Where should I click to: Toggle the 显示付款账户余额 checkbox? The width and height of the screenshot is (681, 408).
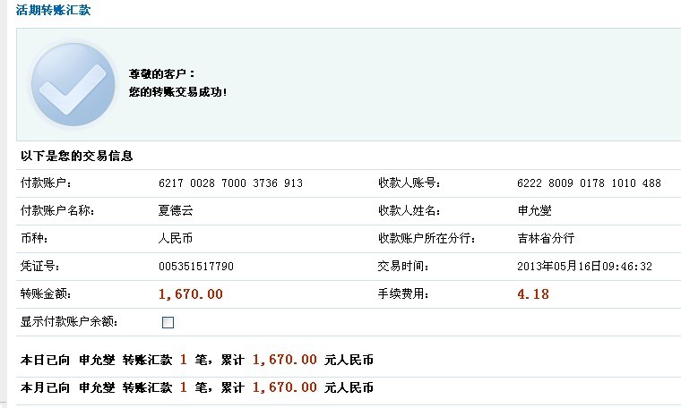pyautogui.click(x=168, y=322)
